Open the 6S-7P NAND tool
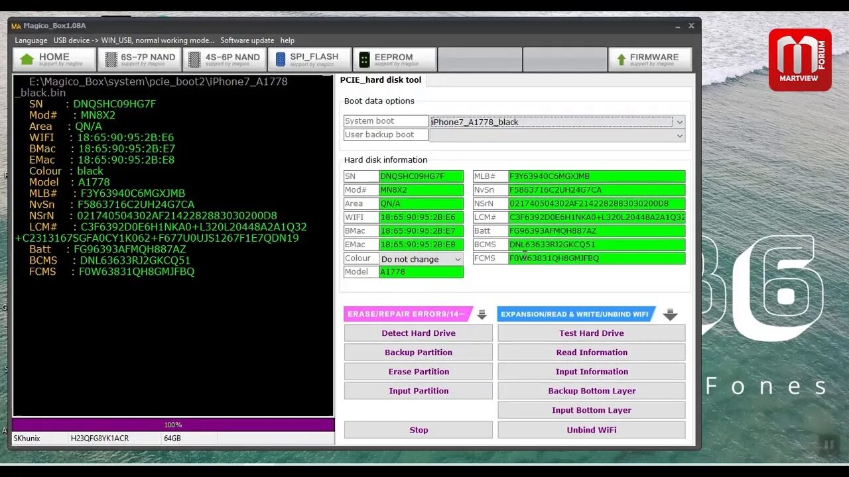The height and width of the screenshot is (477, 849). [x=139, y=60]
